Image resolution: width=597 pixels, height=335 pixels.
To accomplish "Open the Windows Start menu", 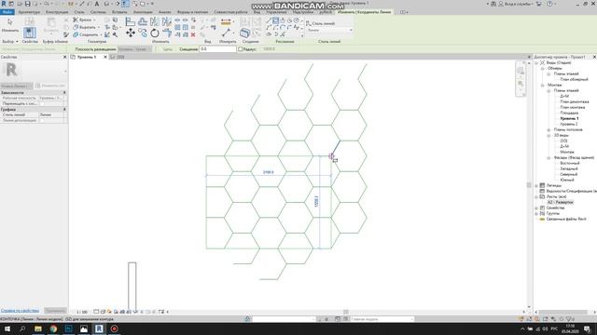I will pos(7,328).
